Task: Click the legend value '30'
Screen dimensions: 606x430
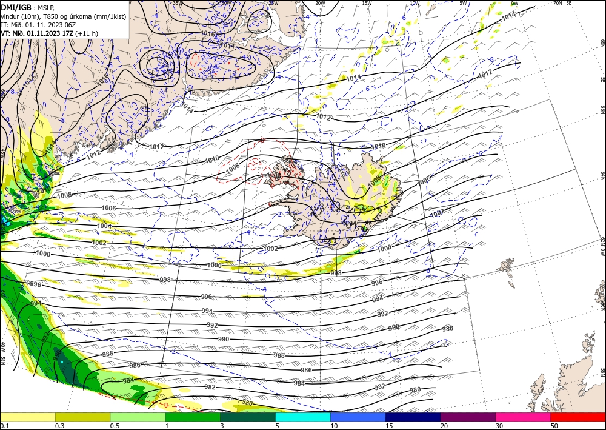Action: (499, 426)
